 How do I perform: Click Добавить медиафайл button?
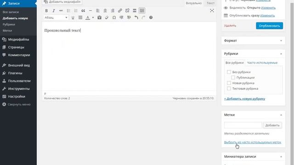pyautogui.click(x=62, y=2)
